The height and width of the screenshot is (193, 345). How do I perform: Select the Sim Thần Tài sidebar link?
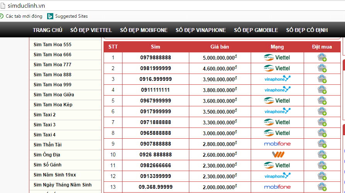(48, 145)
